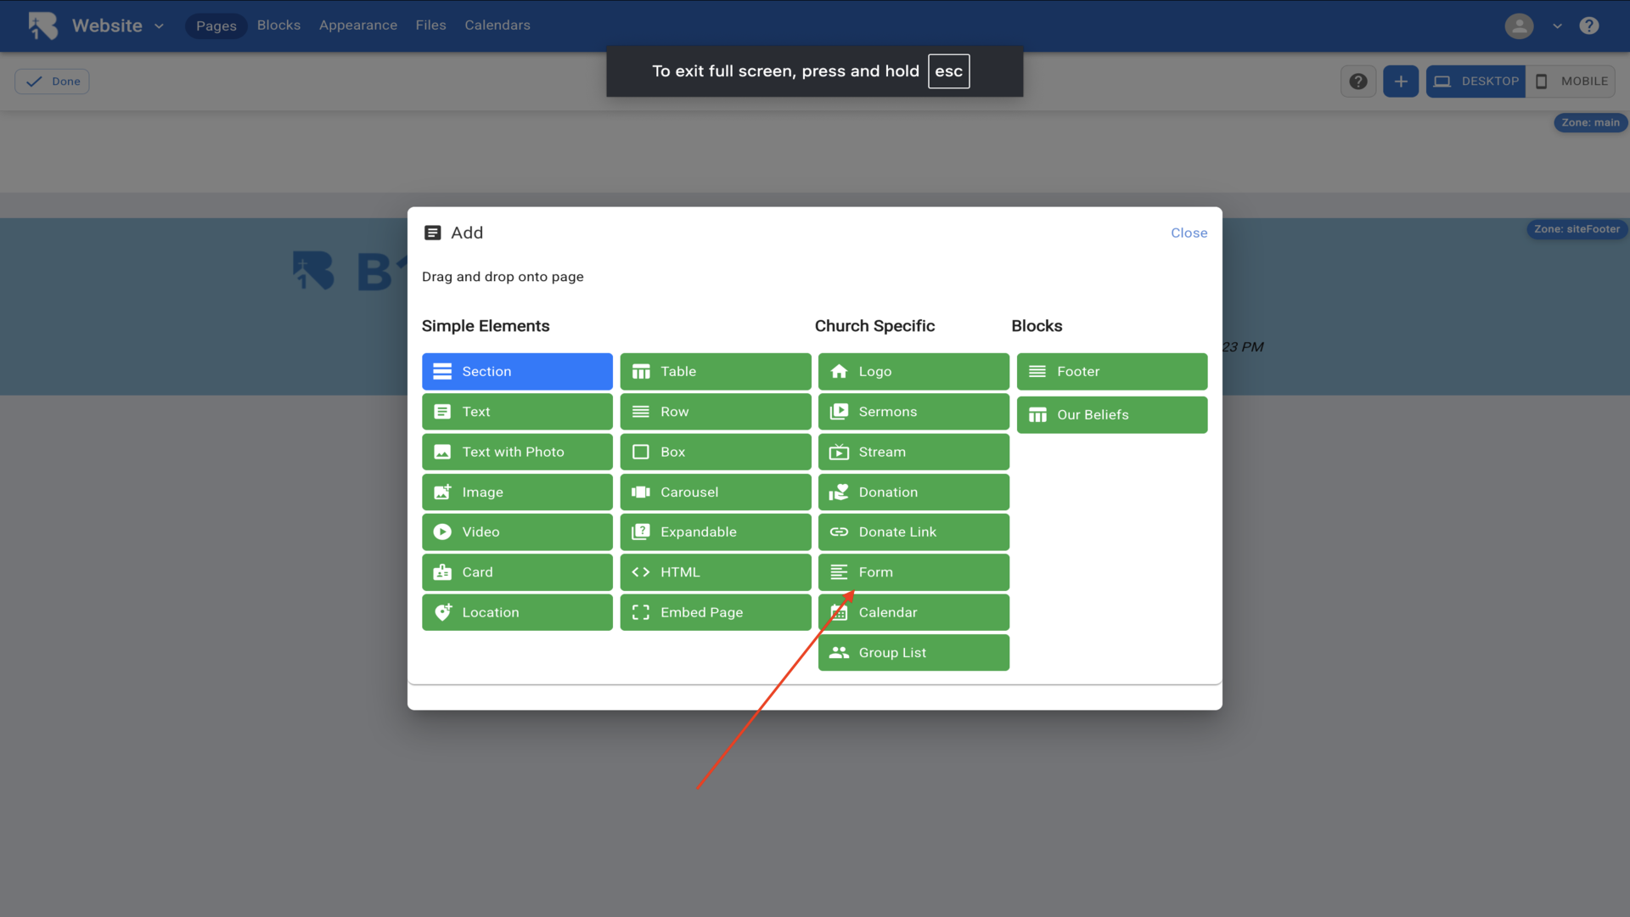Open the Calendars tab
Screen dimensions: 1630x917
point(497,25)
